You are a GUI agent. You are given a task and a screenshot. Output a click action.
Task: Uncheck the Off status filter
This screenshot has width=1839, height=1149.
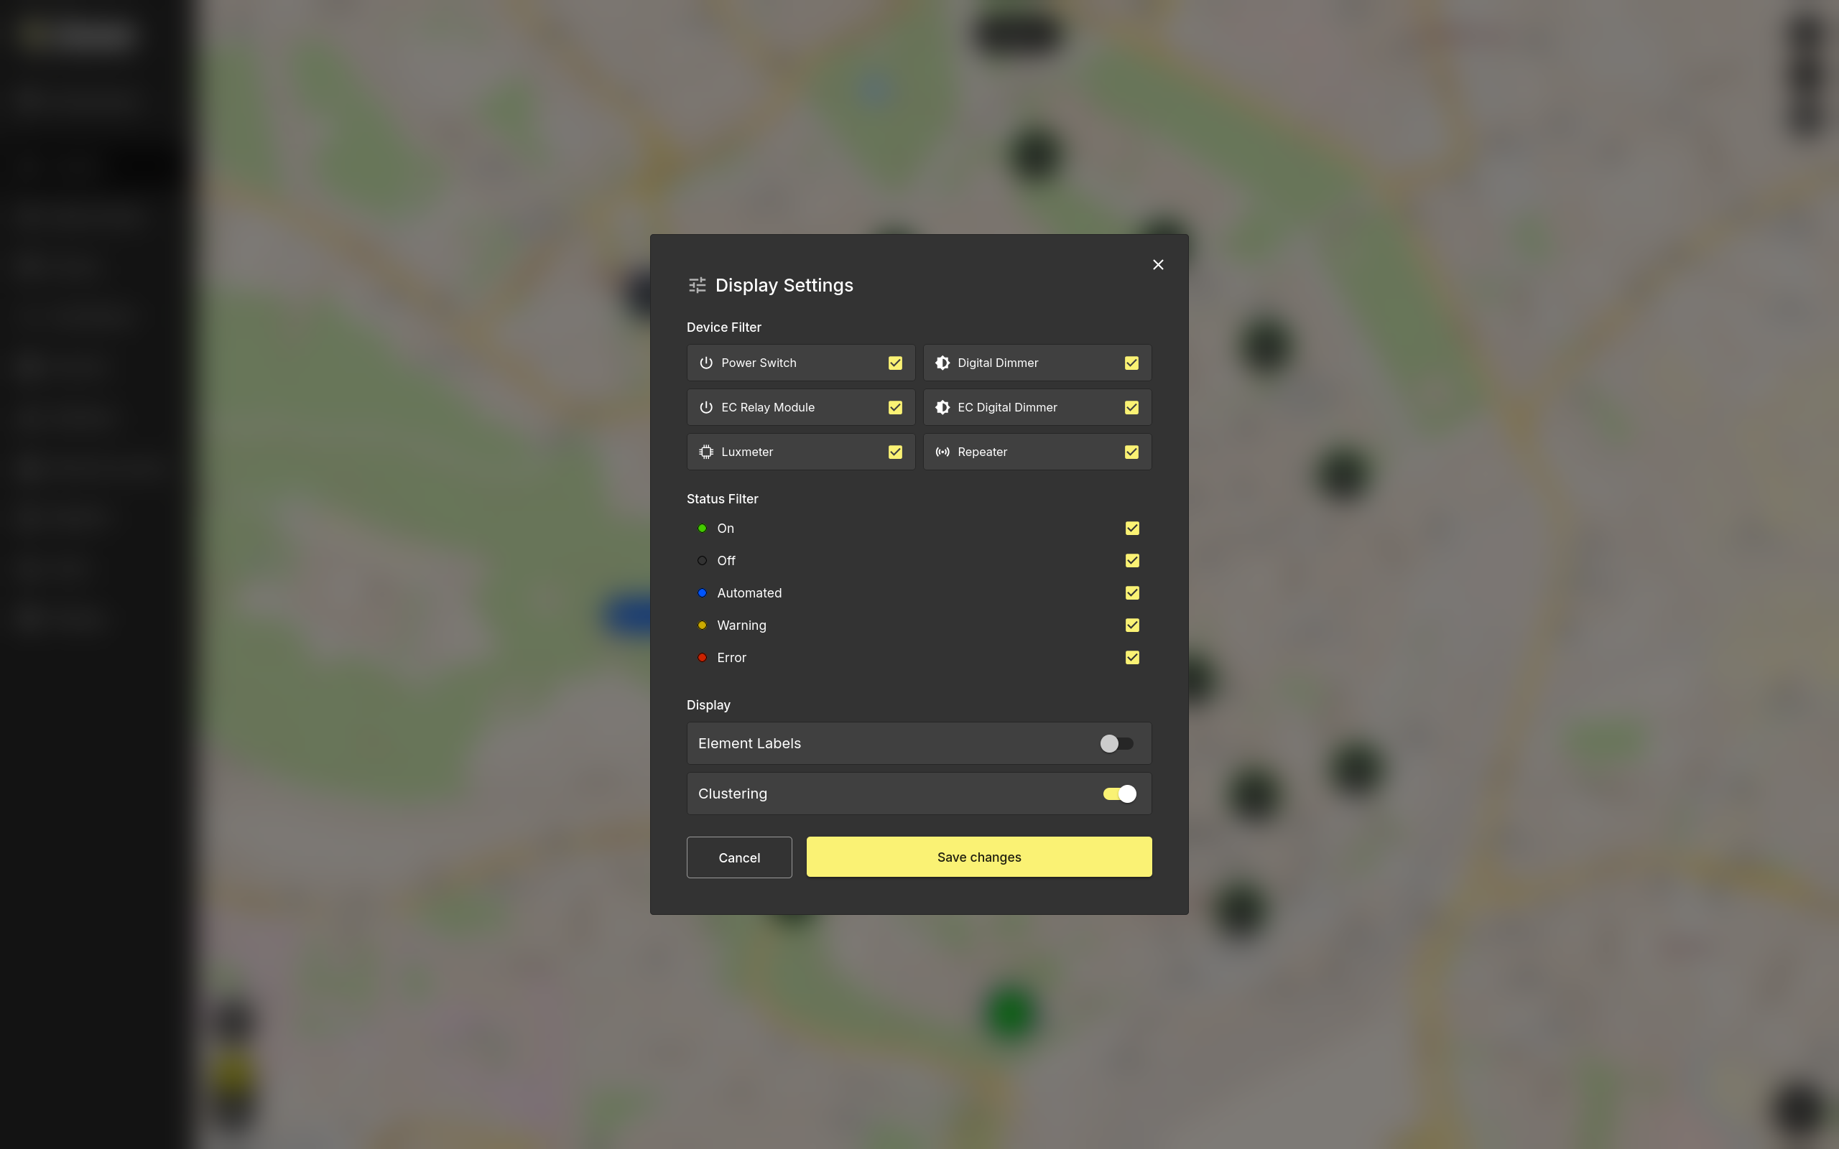(1132, 561)
